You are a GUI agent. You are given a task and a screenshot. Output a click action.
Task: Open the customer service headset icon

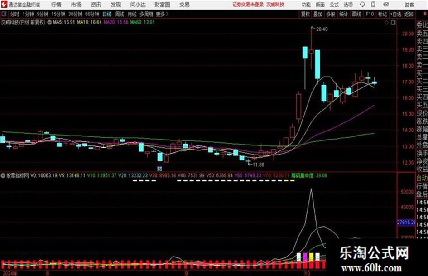click(x=362, y=5)
